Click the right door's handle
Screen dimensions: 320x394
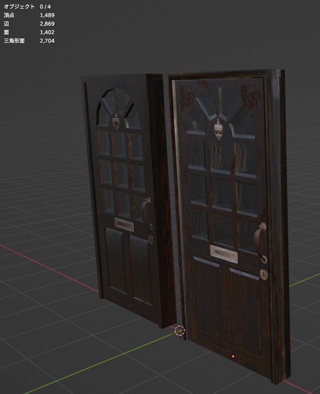[x=260, y=242]
